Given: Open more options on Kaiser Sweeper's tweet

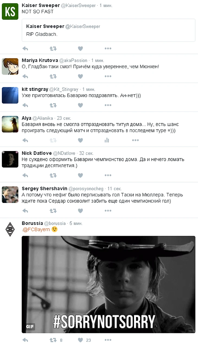Looking at the screenshot, I should point(108,49).
